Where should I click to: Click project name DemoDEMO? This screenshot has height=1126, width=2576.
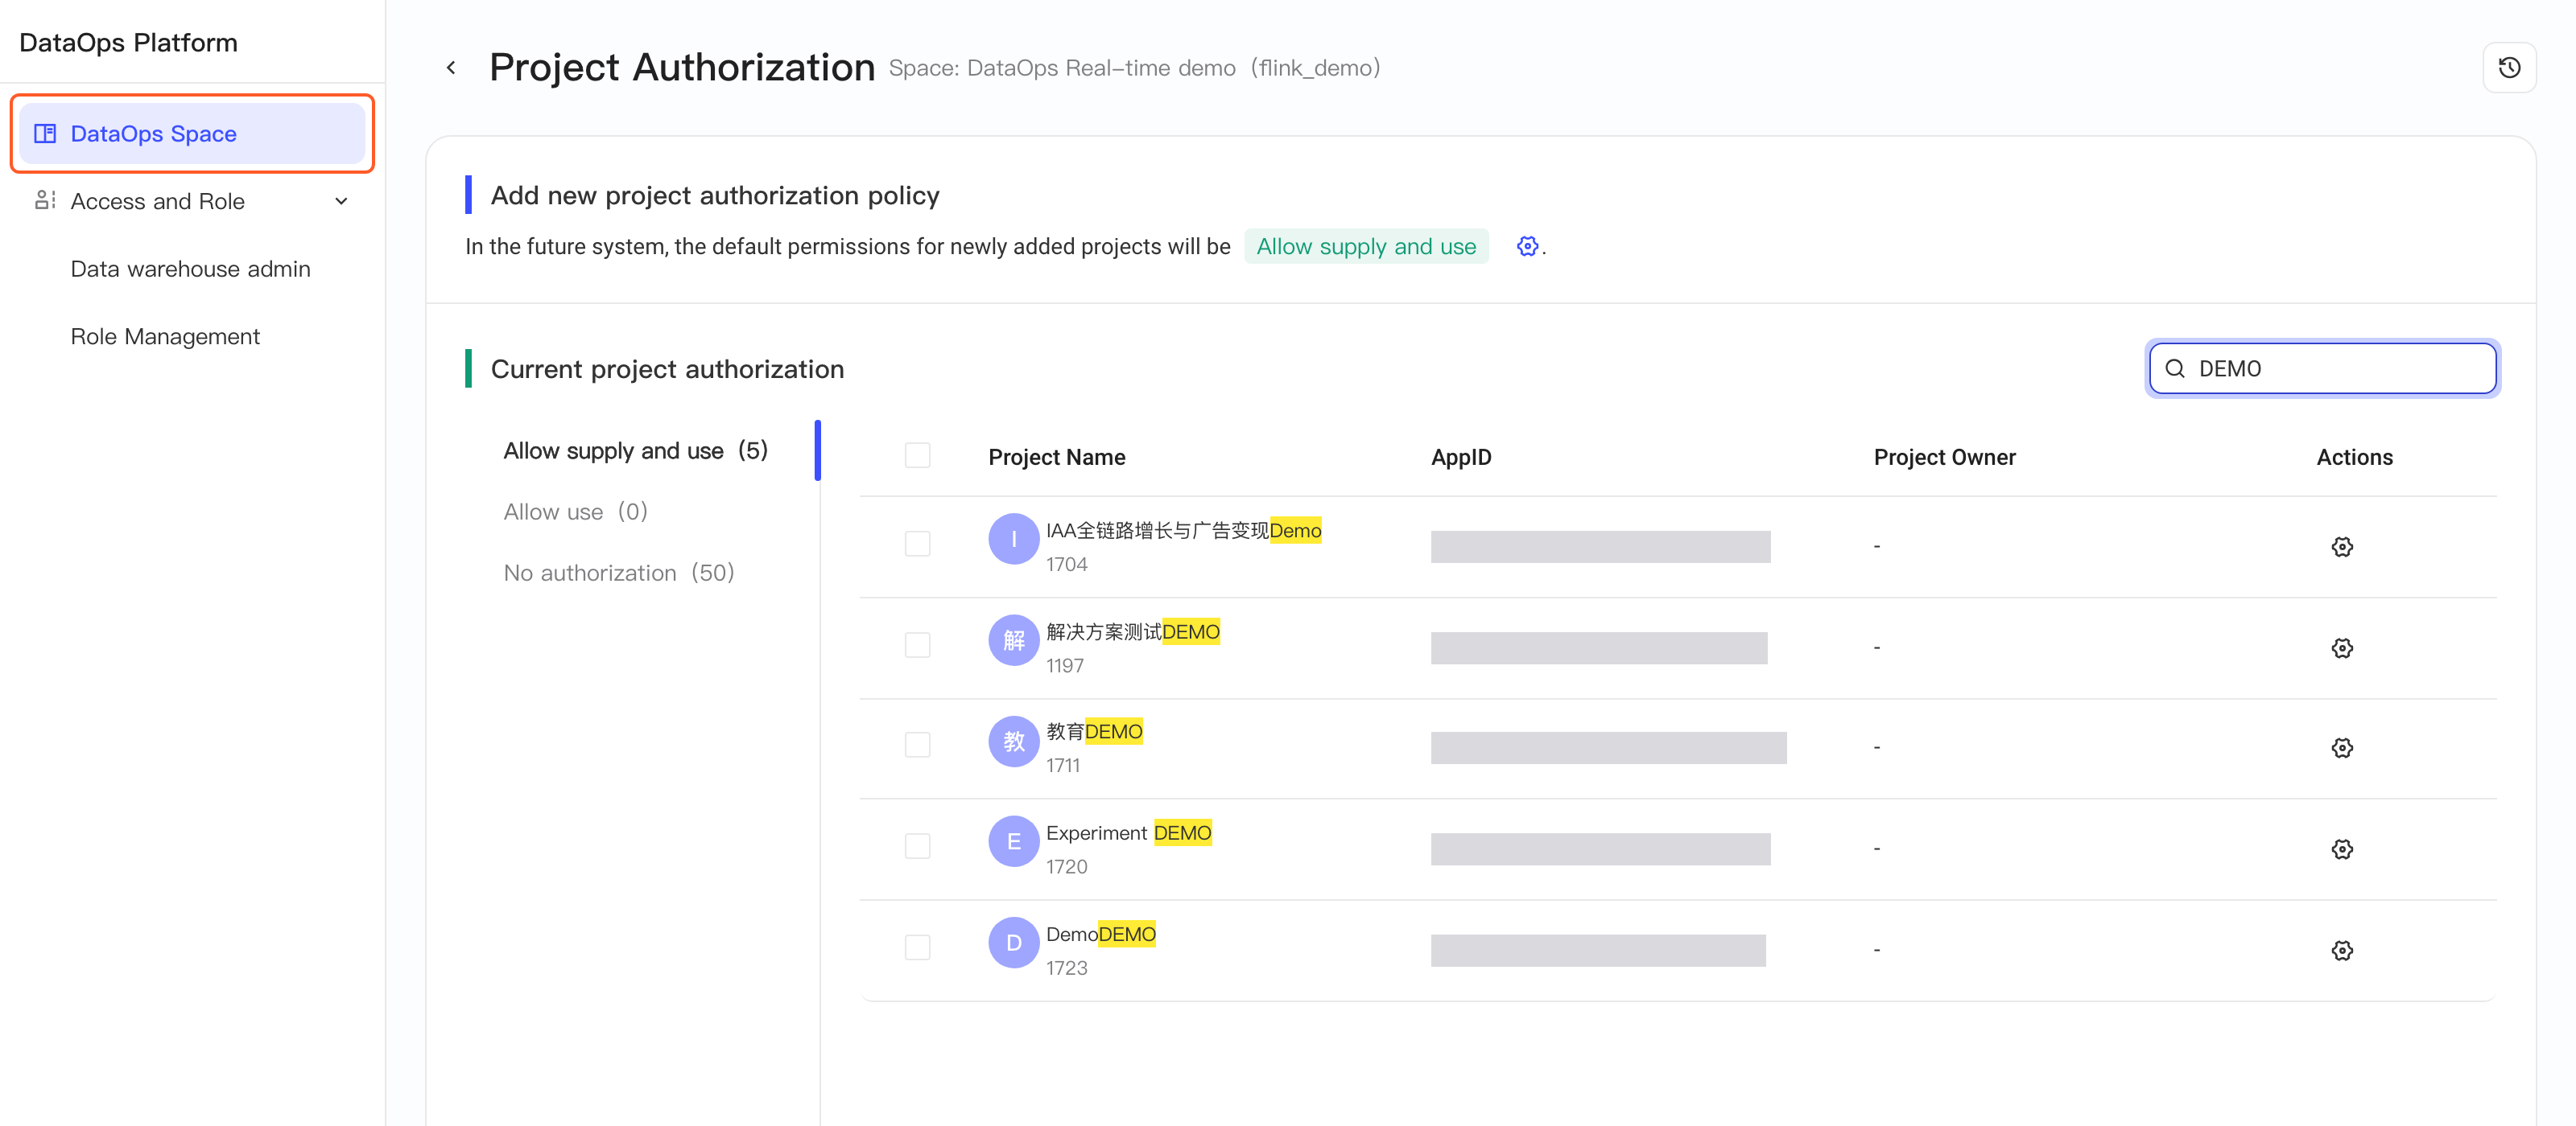(1100, 934)
